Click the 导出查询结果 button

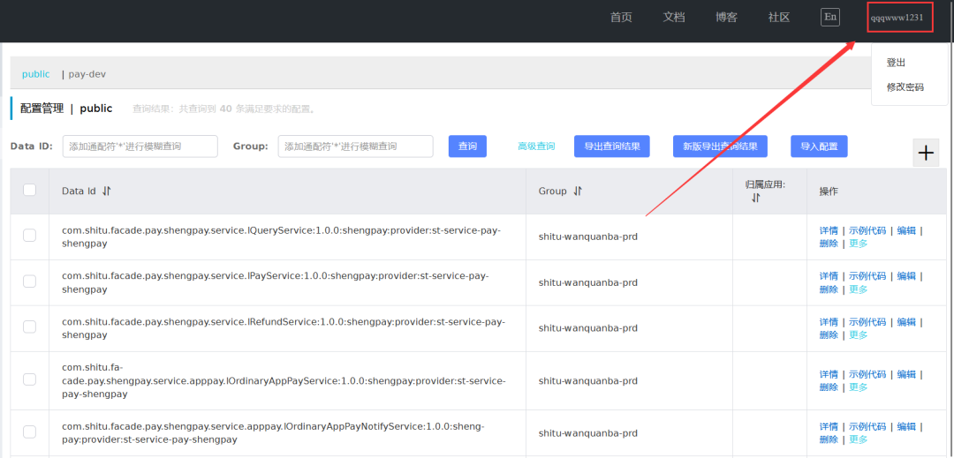tap(611, 146)
